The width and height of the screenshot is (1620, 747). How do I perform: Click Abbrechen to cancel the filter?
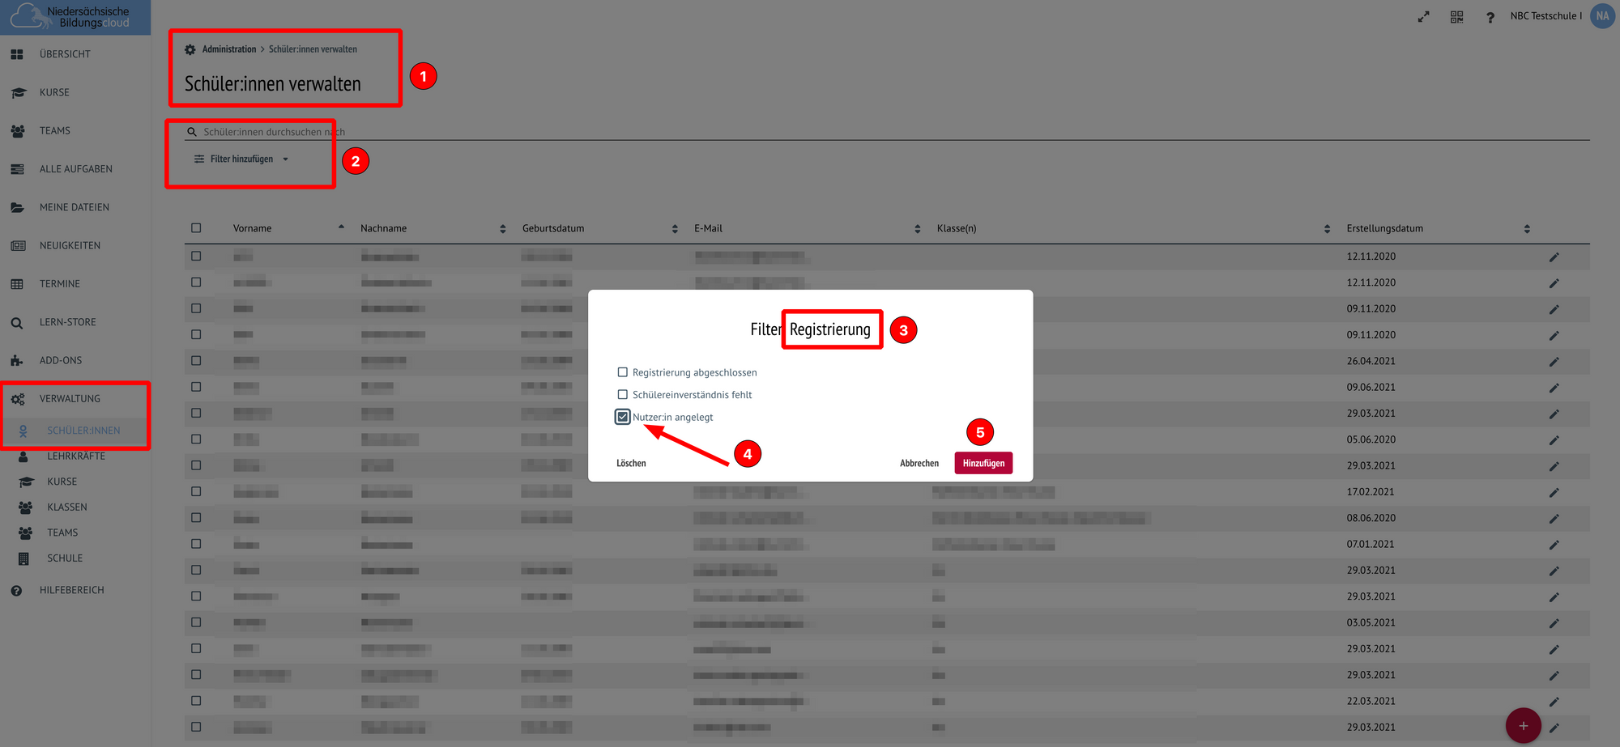click(919, 464)
